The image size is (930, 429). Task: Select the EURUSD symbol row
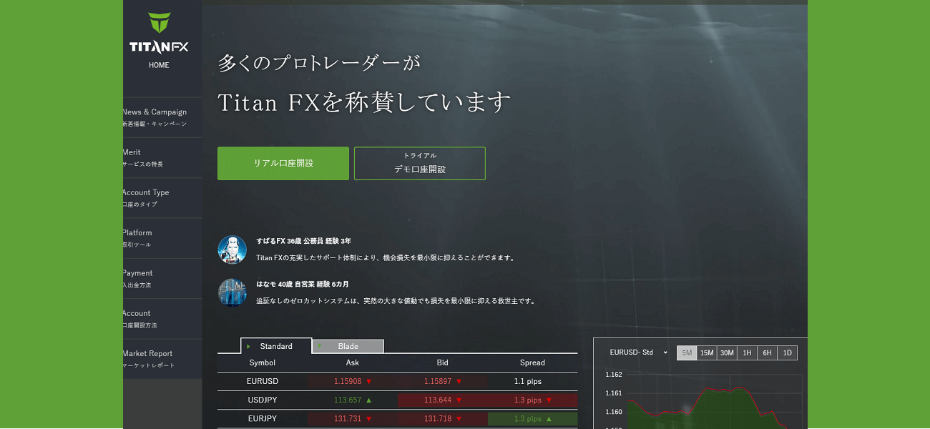pos(397,381)
